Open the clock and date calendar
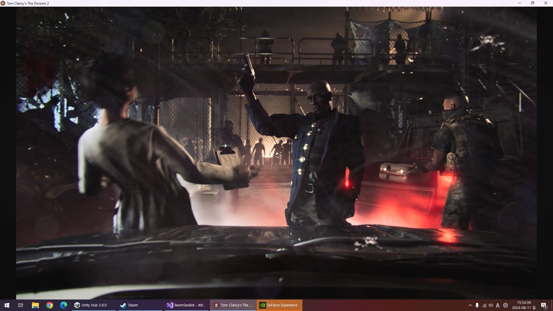Screen dimensions: 553x311 pyautogui.click(x=524, y=305)
